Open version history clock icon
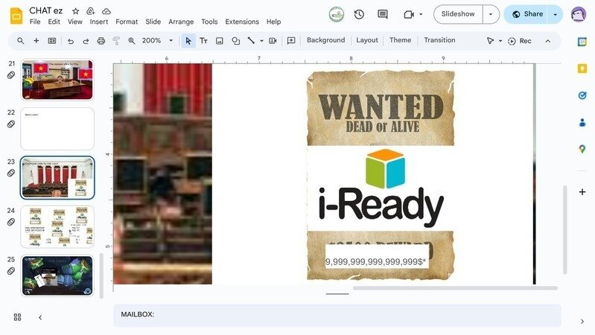 [359, 14]
